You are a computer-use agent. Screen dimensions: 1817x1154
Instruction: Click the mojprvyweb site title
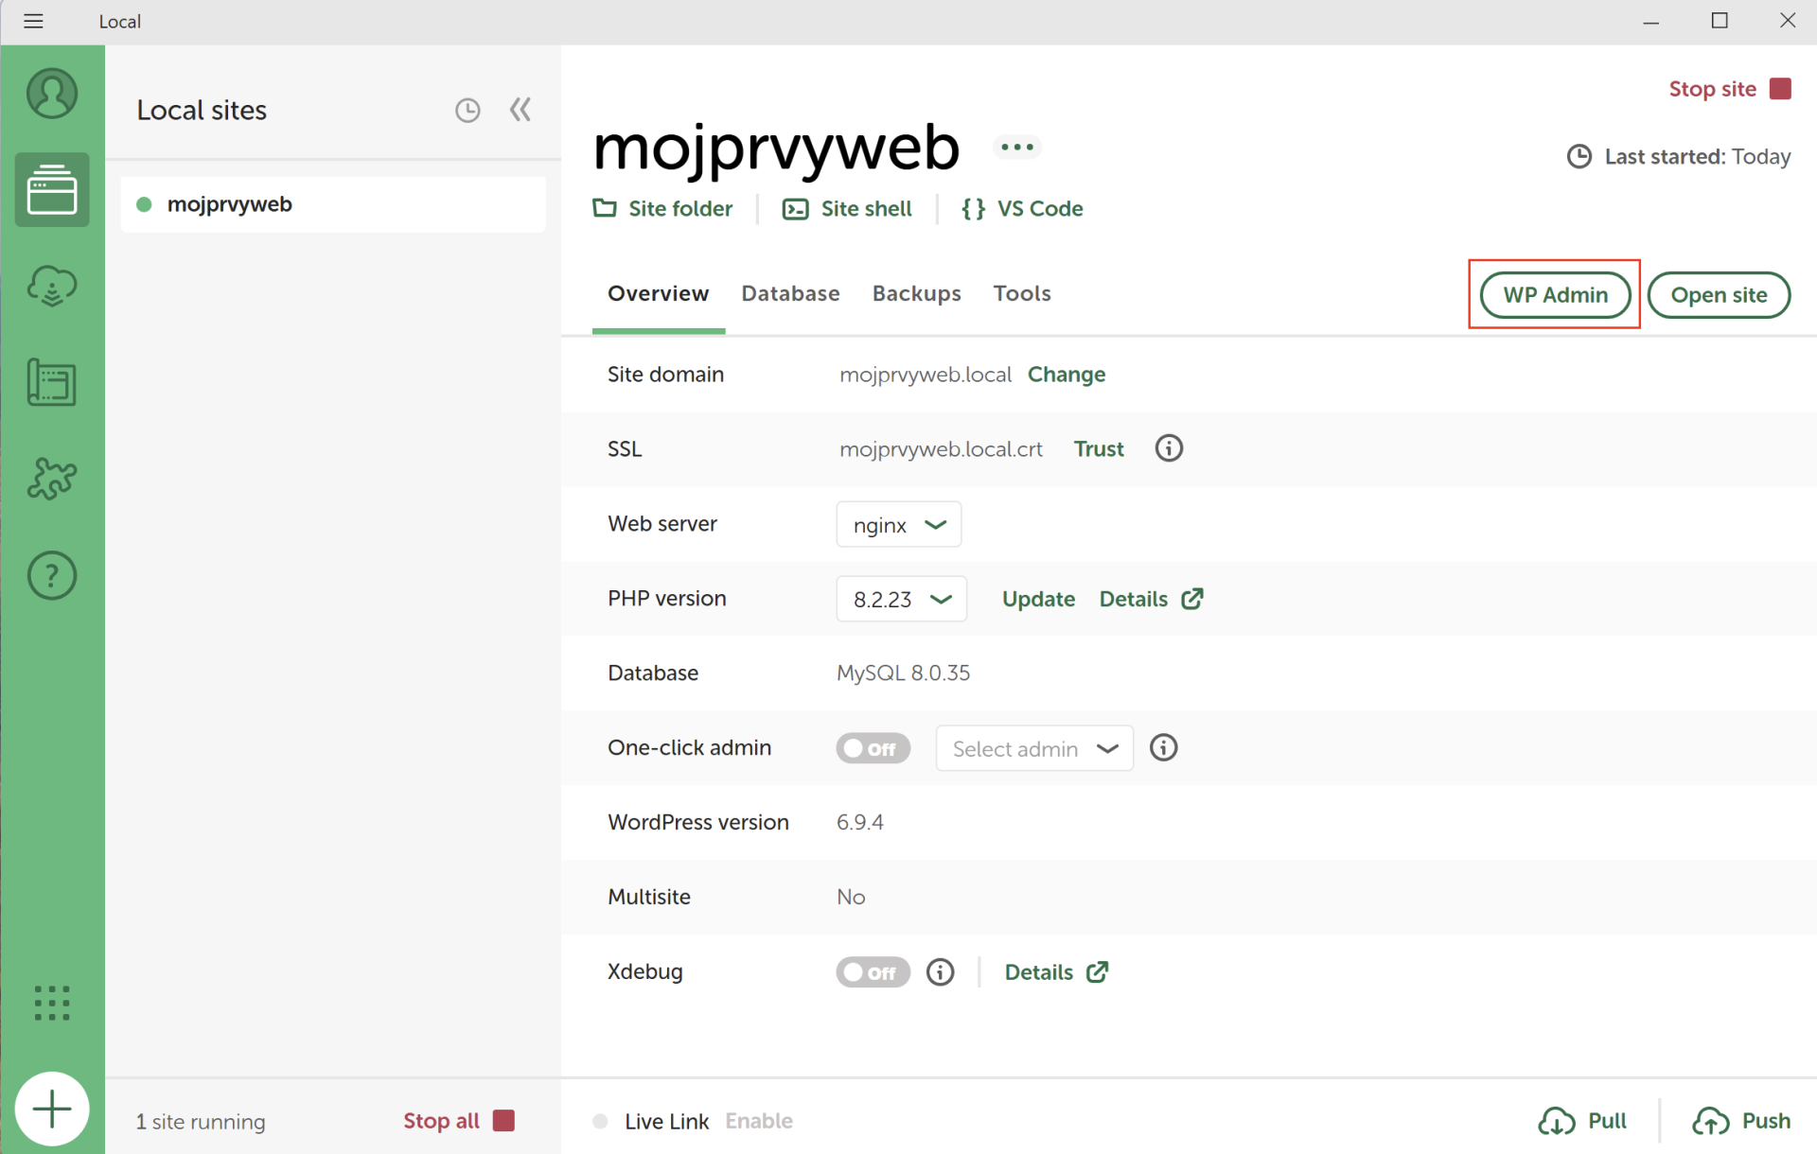click(x=776, y=149)
